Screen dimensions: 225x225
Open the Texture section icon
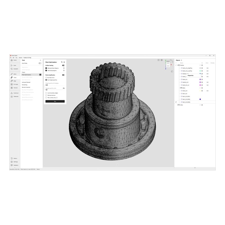[x=12, y=88]
